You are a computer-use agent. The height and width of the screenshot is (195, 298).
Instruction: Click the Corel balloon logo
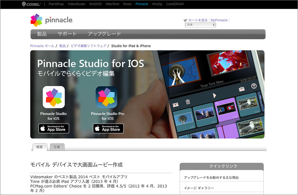click(31, 4)
